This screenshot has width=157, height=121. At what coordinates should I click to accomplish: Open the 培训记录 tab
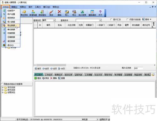pyautogui.click(x=68, y=75)
